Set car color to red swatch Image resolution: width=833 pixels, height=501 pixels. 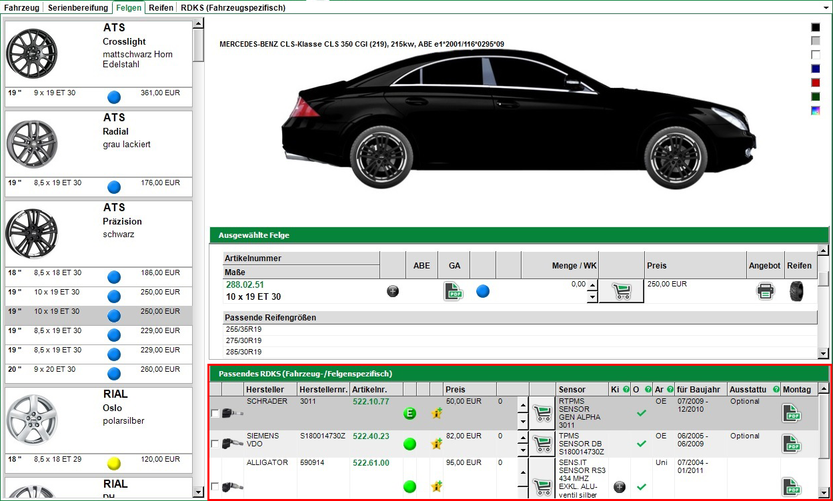tap(815, 83)
